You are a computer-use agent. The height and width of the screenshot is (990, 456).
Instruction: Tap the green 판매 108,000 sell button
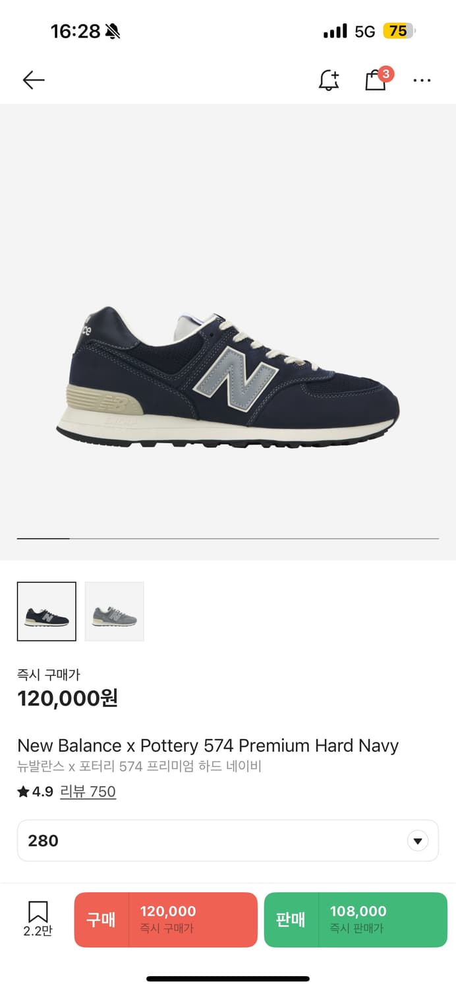tap(356, 919)
